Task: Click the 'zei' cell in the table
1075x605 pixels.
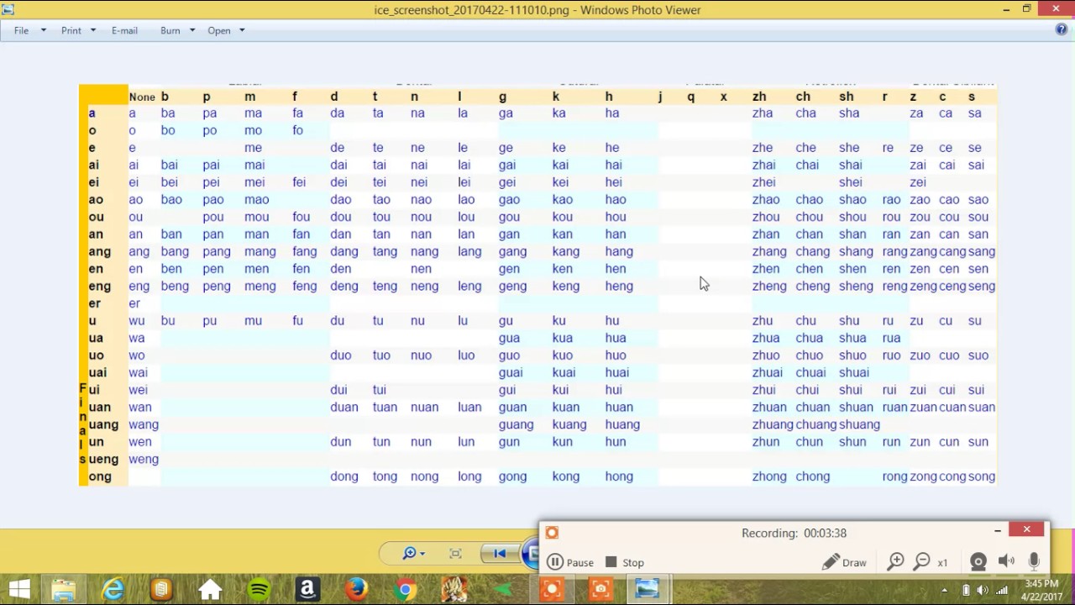Action: (917, 182)
